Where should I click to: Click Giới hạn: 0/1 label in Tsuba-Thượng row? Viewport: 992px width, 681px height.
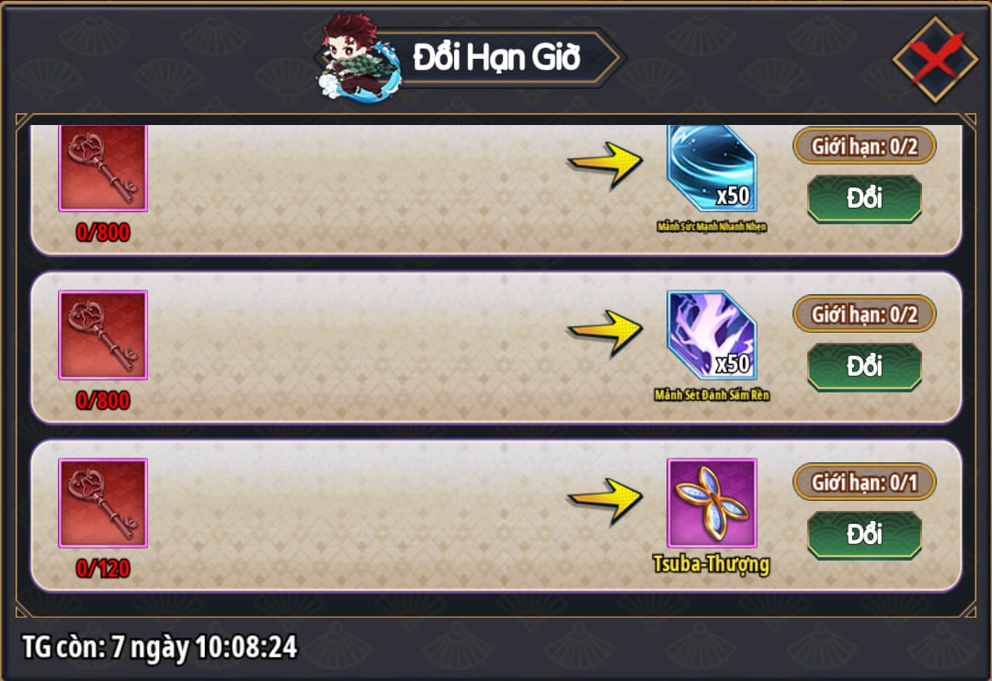click(x=864, y=483)
